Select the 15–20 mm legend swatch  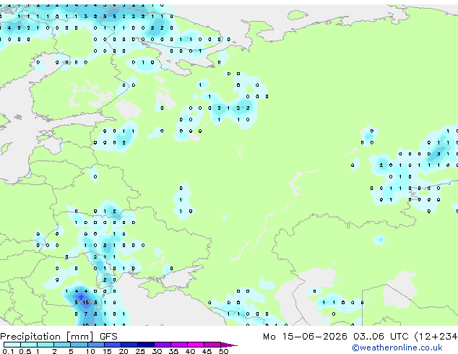coord(112,345)
